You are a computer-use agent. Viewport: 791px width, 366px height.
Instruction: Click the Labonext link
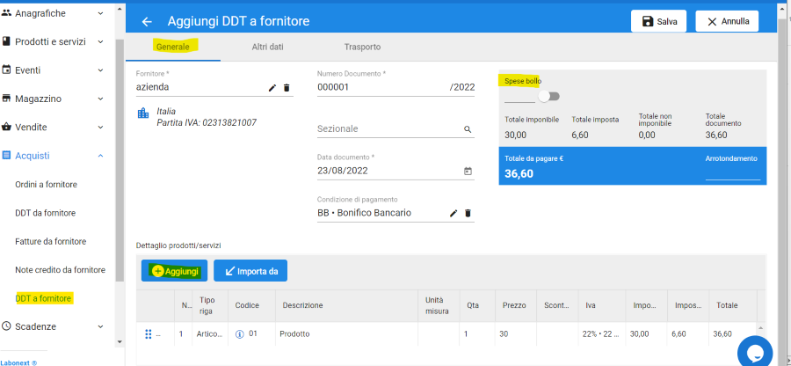18,362
